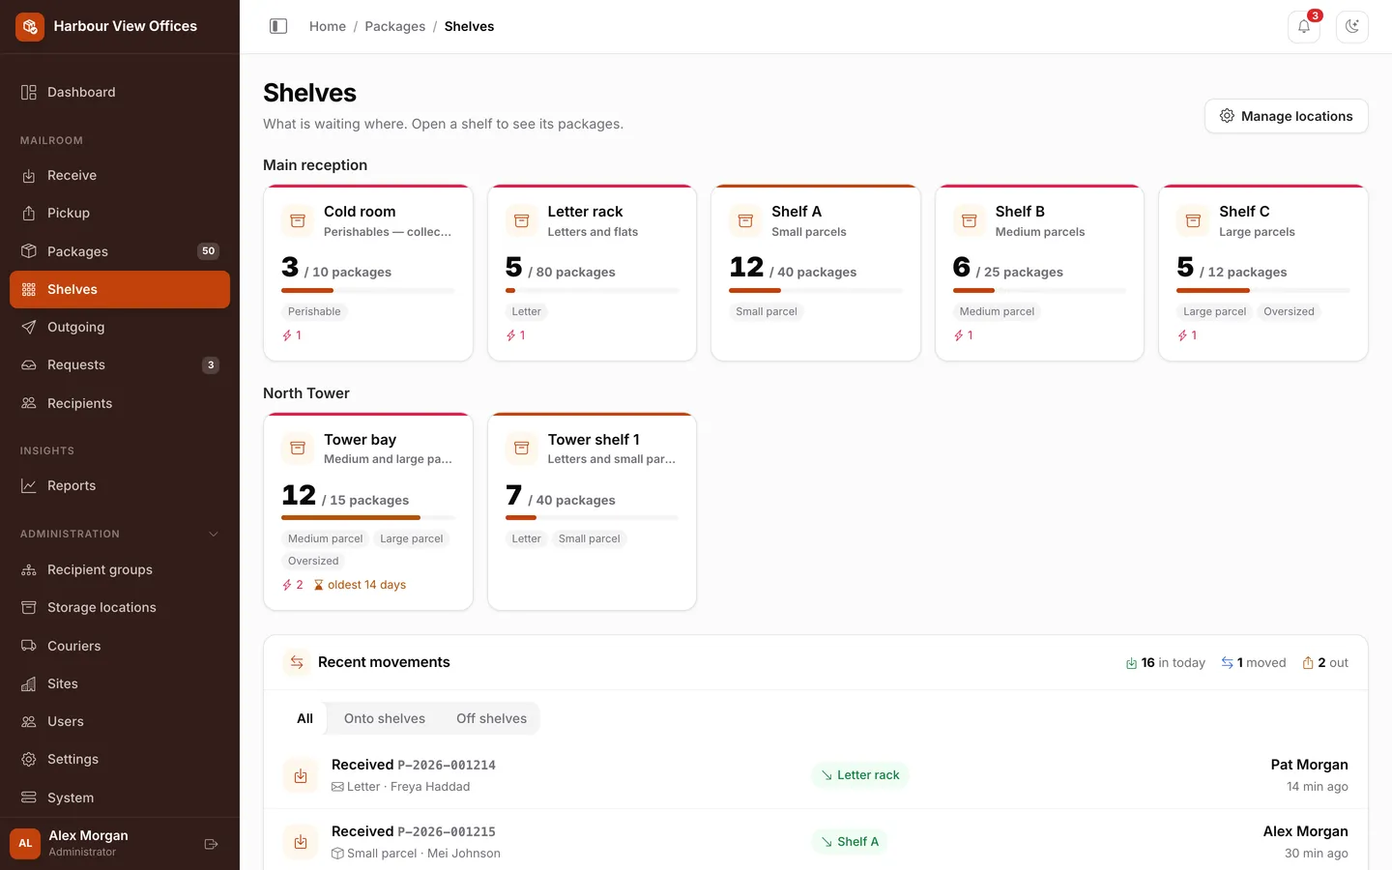The height and width of the screenshot is (870, 1392).
Task: Click the Tower shelf 1 archive icon
Action: [x=521, y=449]
